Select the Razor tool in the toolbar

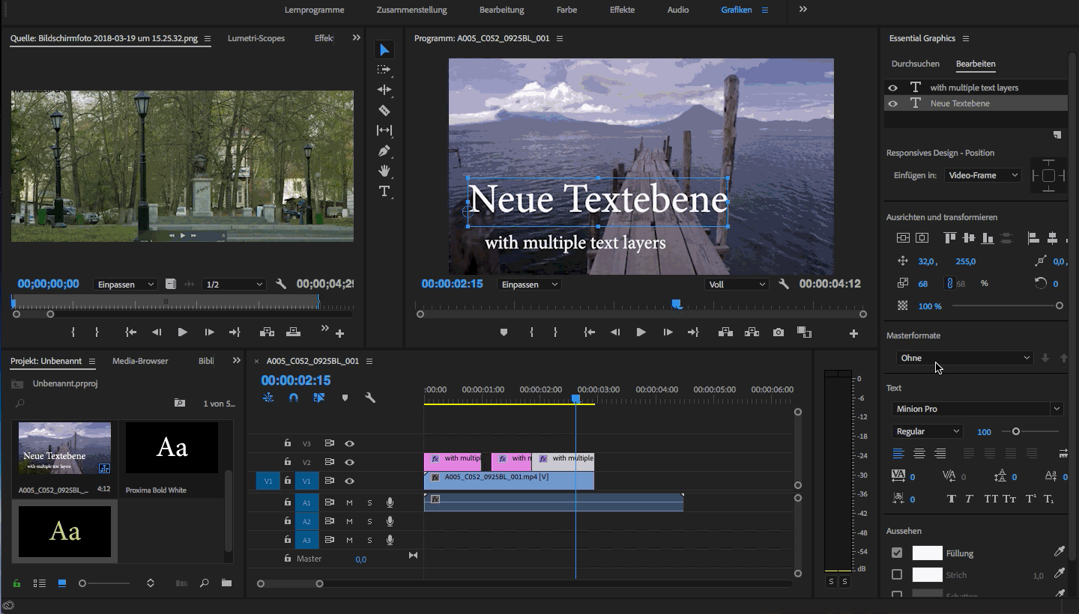pyautogui.click(x=384, y=110)
